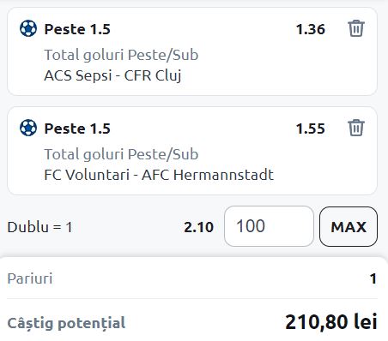
Task: Click the 210,80 lei potential winnings
Action: tap(331, 322)
